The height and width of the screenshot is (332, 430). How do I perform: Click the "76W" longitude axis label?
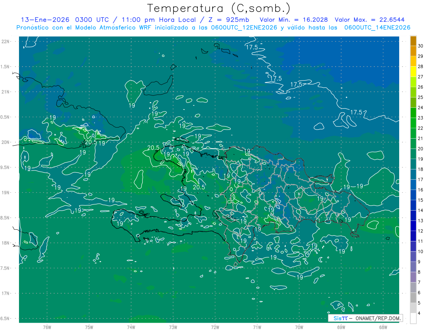pyautogui.click(x=47, y=327)
